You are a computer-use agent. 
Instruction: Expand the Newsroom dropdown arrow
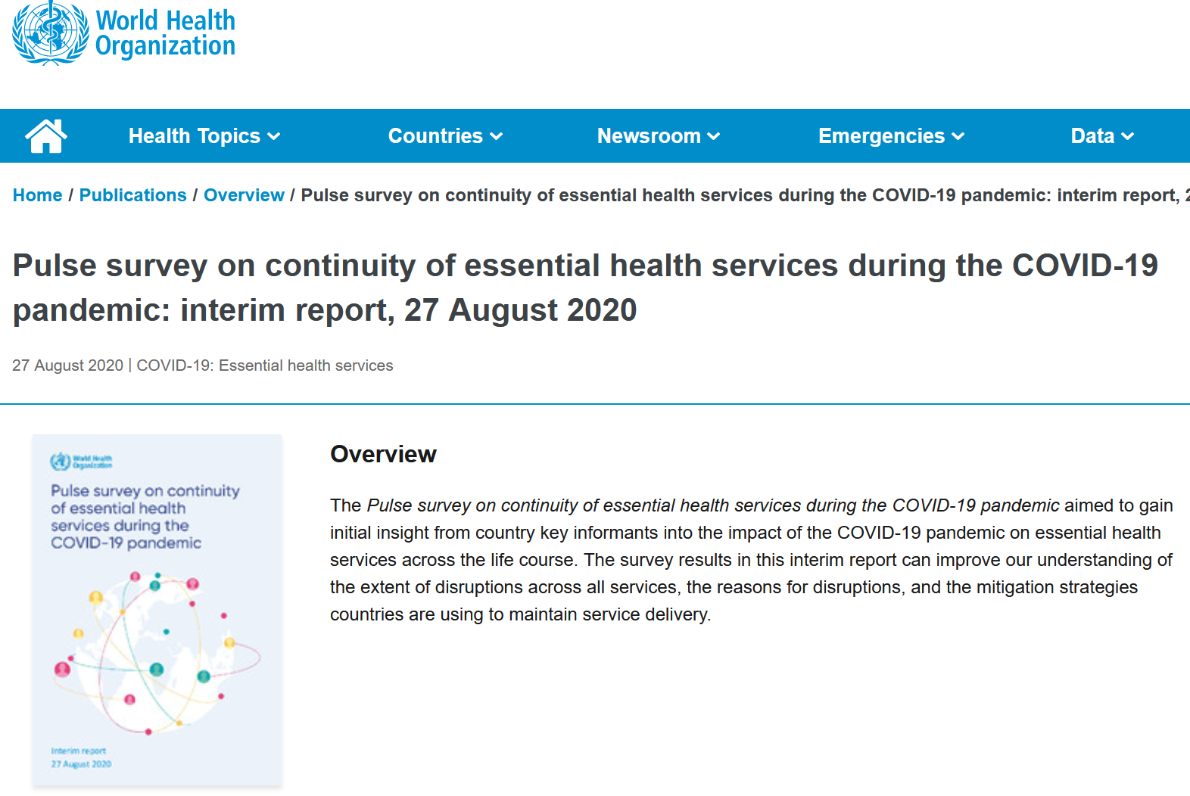coord(714,137)
